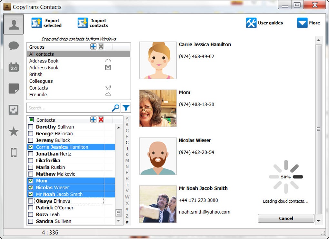Open the Notes sidebar section

(x=14, y=88)
